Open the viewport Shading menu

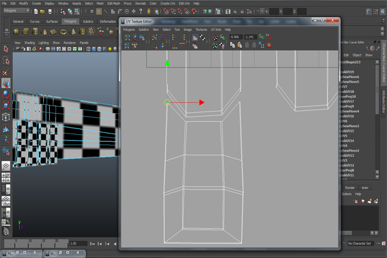tap(30, 43)
